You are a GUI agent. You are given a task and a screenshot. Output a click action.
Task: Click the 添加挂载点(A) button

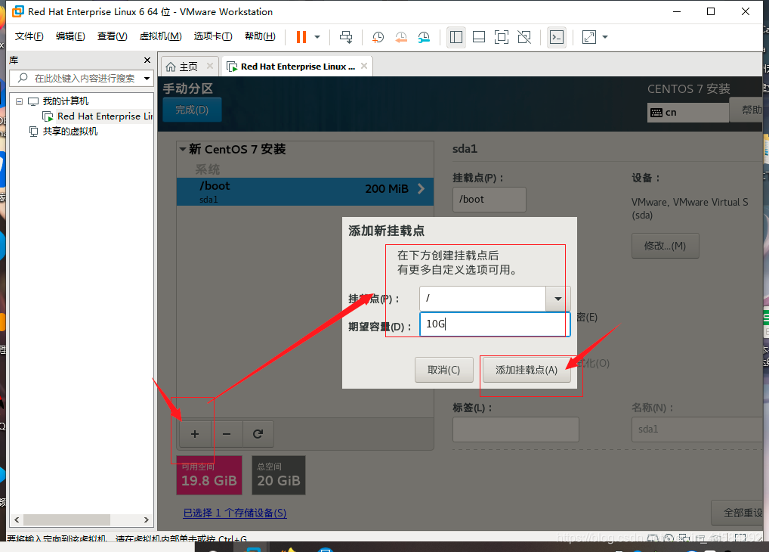pyautogui.click(x=527, y=370)
